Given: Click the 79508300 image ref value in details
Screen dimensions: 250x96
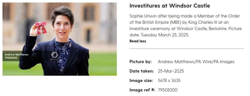Looking at the screenshot, I should pyautogui.click(x=167, y=90).
